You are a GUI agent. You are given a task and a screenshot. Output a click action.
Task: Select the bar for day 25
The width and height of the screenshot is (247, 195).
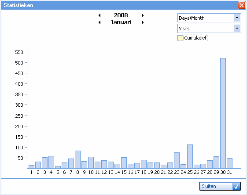coord(190,156)
